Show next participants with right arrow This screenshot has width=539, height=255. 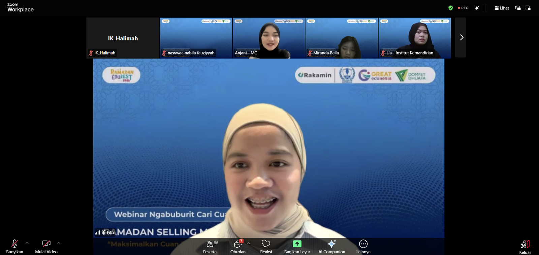click(461, 37)
